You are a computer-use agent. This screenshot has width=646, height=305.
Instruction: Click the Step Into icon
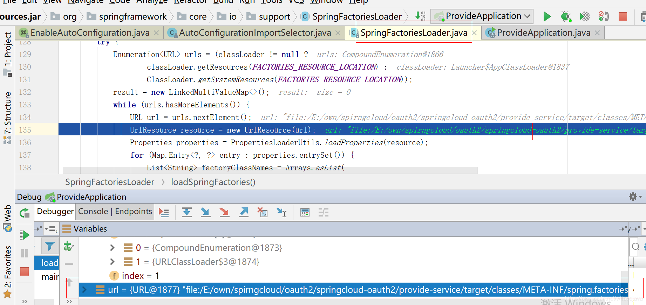click(x=205, y=212)
